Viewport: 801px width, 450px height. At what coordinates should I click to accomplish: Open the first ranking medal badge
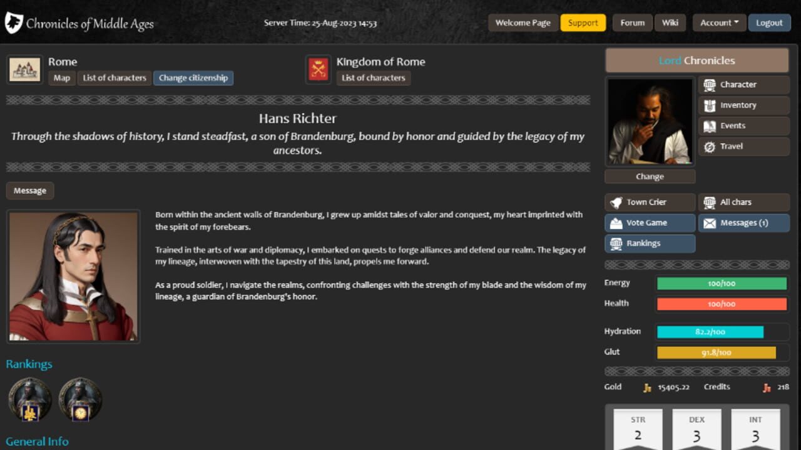point(30,399)
